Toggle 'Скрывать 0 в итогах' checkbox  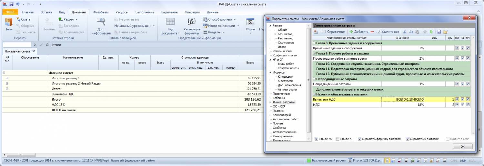(408, 139)
